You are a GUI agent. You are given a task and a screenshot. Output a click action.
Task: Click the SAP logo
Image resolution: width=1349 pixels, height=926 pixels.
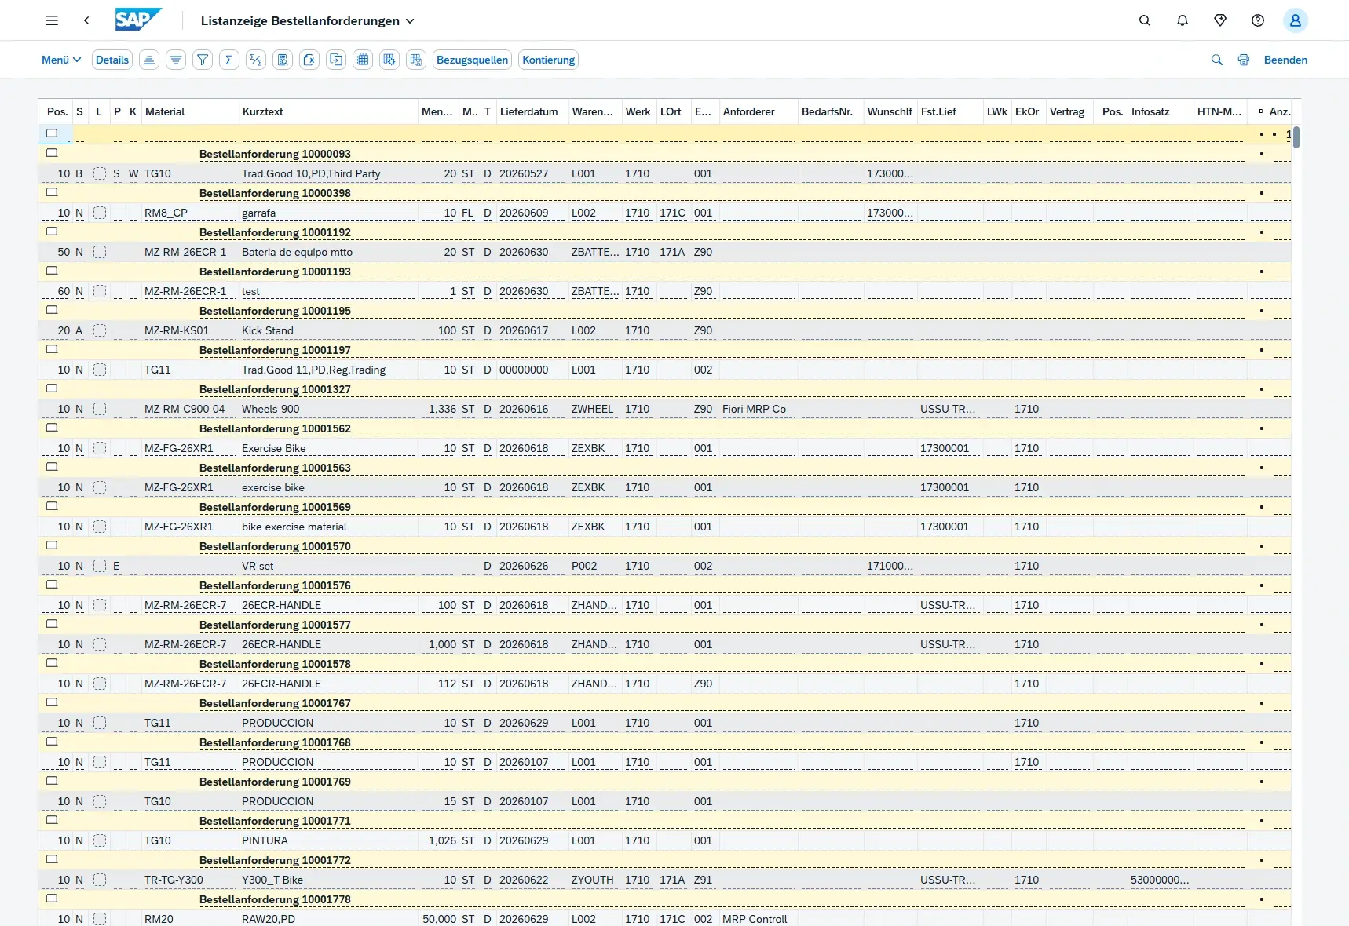click(x=138, y=20)
